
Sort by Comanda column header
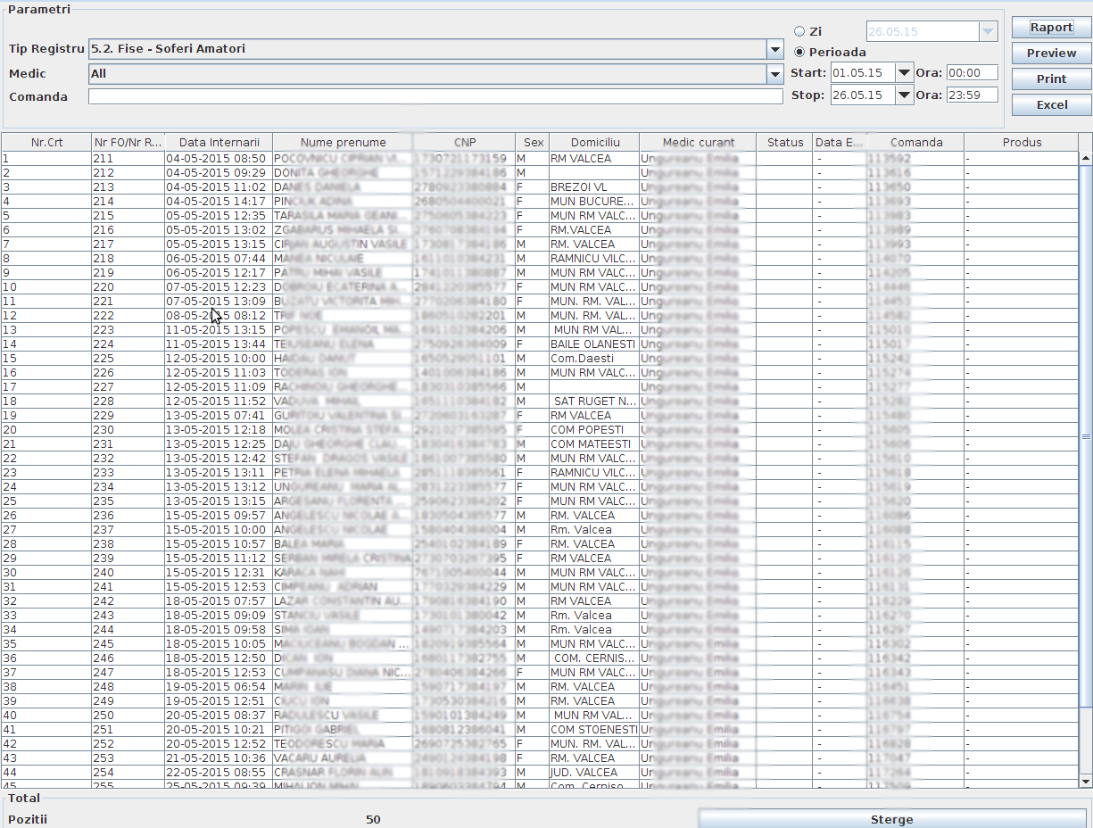click(x=915, y=142)
